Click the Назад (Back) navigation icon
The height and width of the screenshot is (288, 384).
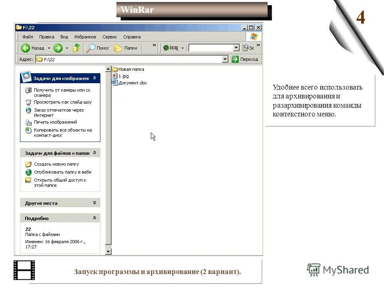25,48
